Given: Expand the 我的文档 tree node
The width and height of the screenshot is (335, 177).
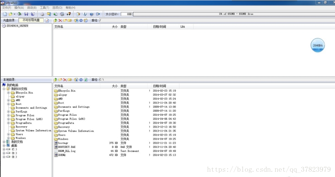Looking at the screenshot, I should click(4, 142).
